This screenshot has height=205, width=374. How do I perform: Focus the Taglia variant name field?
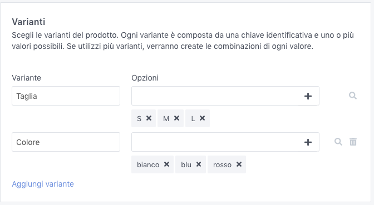[66, 96]
